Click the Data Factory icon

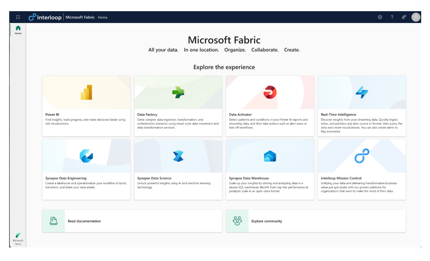(178, 92)
